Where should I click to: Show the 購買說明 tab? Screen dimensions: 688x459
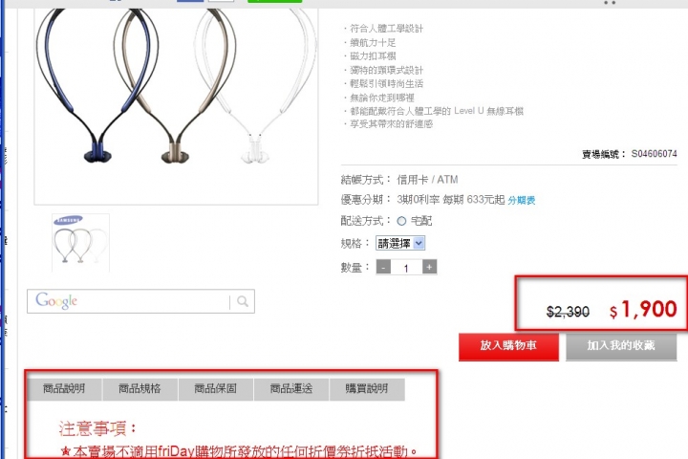(x=367, y=389)
